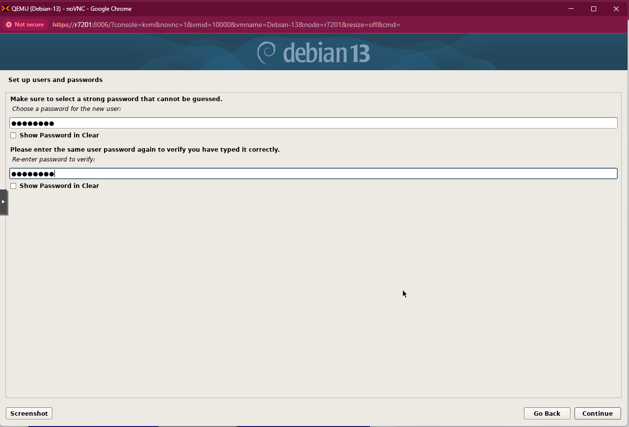Screen dimensions: 629x427
Task: Click the Go Back button
Action: (x=547, y=413)
